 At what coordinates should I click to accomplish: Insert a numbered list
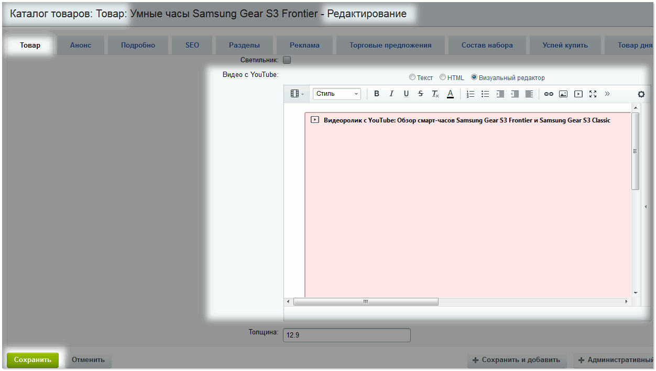click(471, 94)
